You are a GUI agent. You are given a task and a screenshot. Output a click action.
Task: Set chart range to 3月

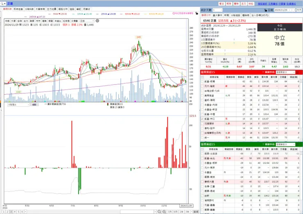coord(170,212)
